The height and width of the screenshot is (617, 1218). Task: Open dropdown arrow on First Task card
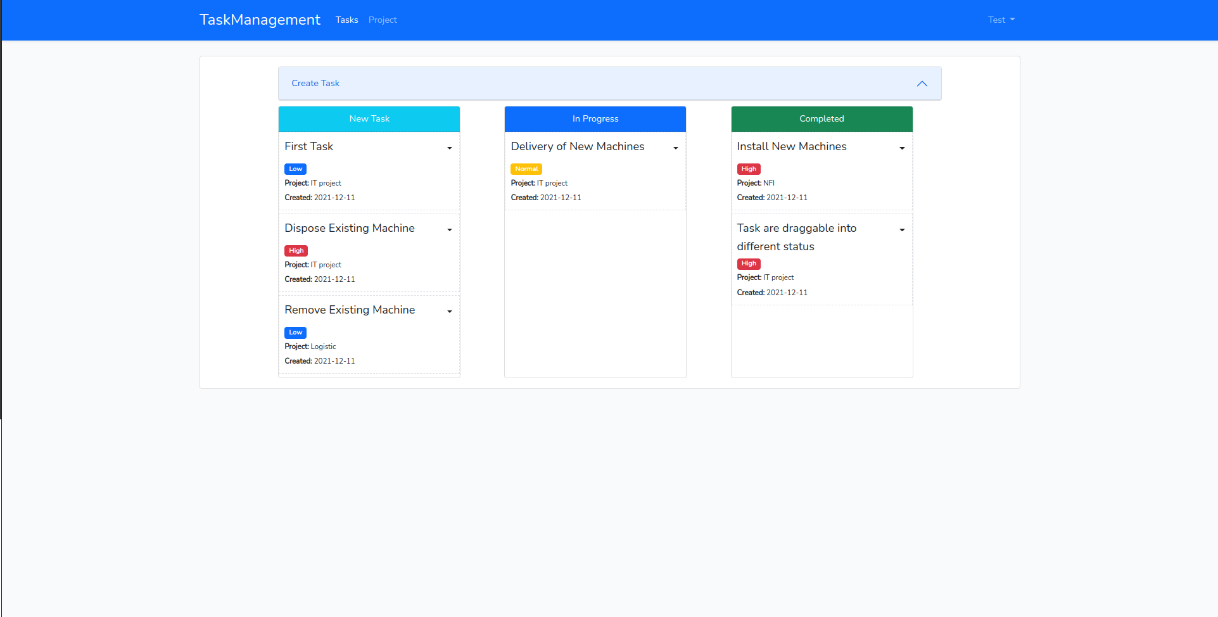pos(449,148)
